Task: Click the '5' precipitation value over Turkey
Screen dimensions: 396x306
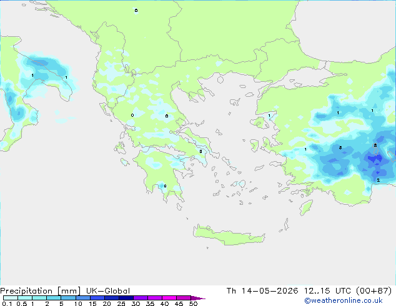Action: 340,148
